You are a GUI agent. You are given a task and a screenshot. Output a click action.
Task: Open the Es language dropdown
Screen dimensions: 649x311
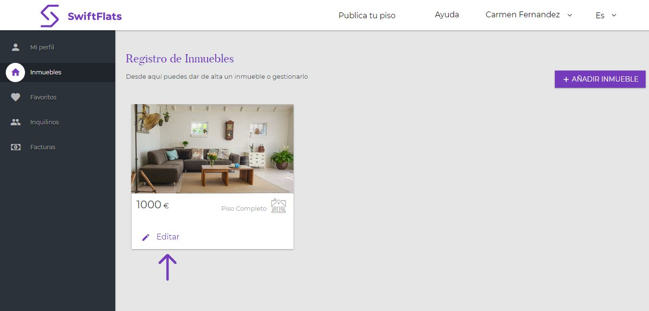coord(606,15)
